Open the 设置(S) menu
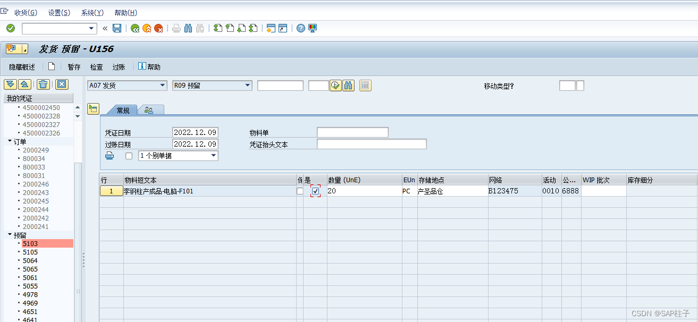Viewport: 698px width, 322px height. tap(59, 13)
